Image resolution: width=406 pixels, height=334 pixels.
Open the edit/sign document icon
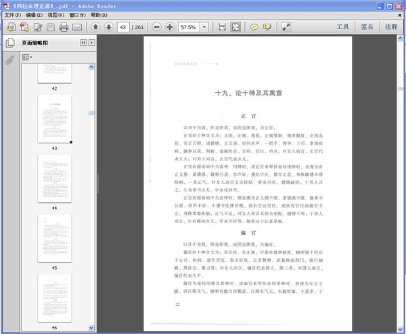pos(38,27)
